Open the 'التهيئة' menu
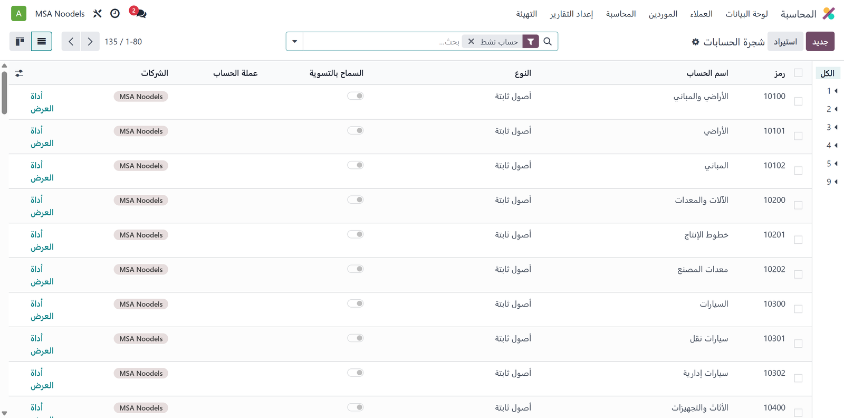This screenshot has width=844, height=418. click(526, 14)
